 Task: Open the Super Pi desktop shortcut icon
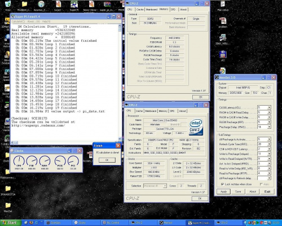click(x=74, y=4)
